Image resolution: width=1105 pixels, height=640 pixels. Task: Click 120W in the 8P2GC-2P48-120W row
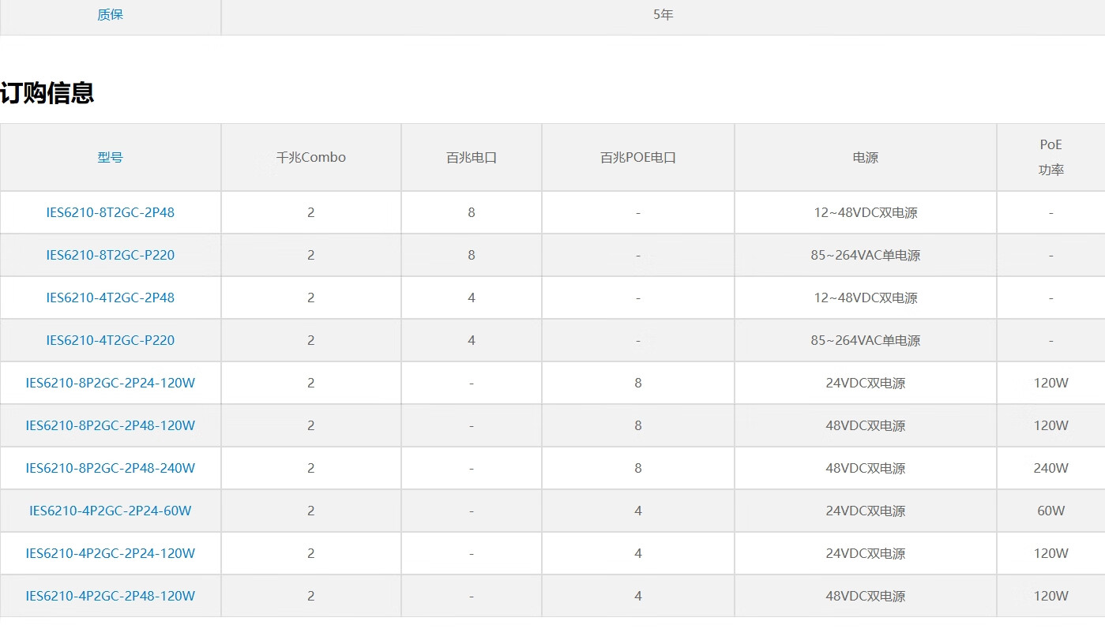[x=1051, y=425]
